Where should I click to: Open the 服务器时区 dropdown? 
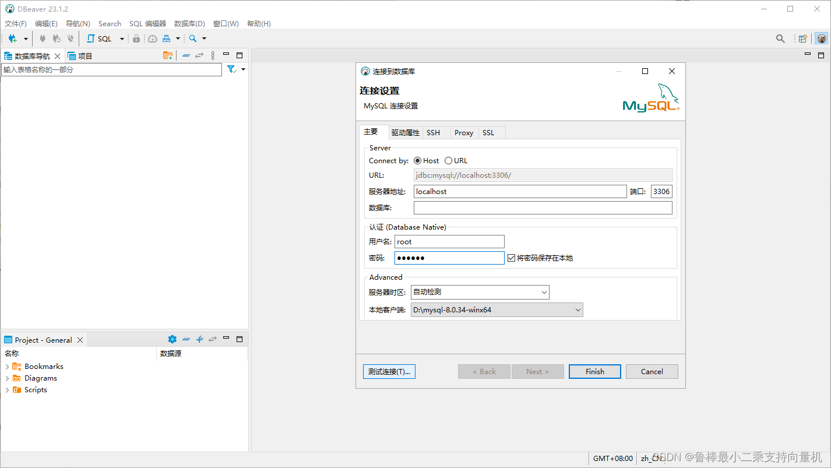480,292
